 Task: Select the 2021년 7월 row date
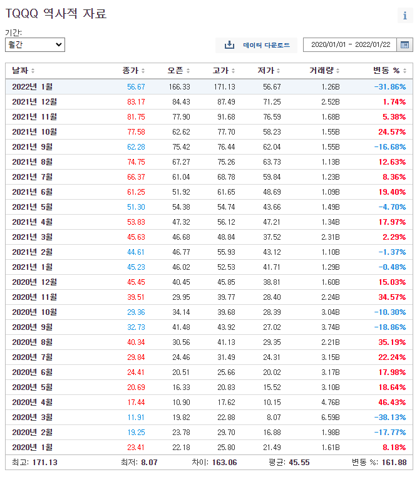[x=33, y=177]
